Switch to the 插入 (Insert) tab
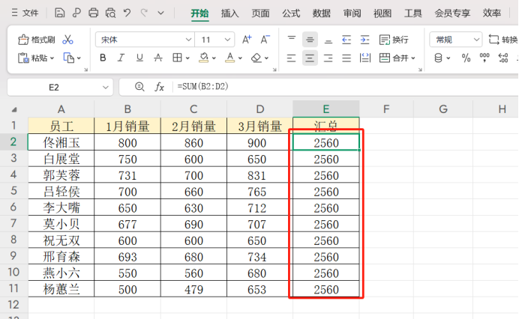Screen dimensions: 519x319 (229, 13)
